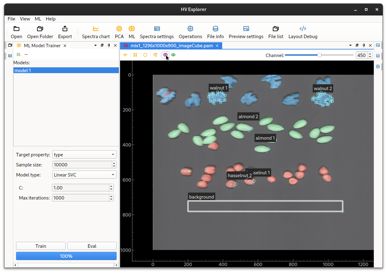Click the file info icon on right sidebar

[x=378, y=56]
